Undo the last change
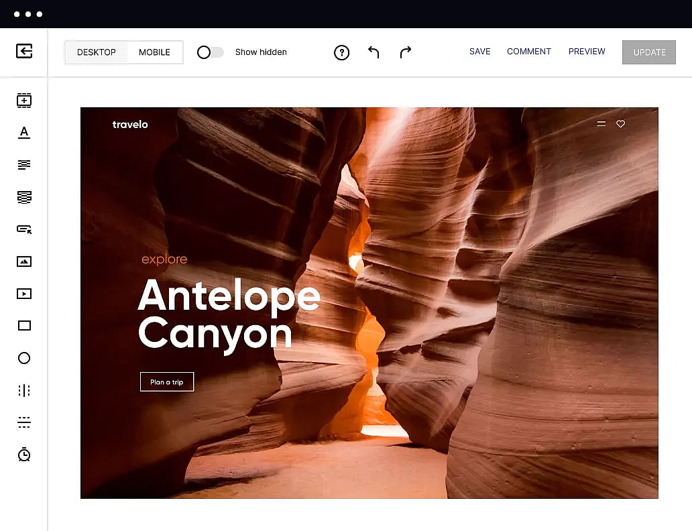692x531 pixels. coord(373,52)
